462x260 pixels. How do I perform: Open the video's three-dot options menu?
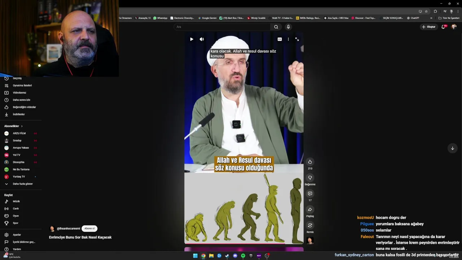(288, 39)
